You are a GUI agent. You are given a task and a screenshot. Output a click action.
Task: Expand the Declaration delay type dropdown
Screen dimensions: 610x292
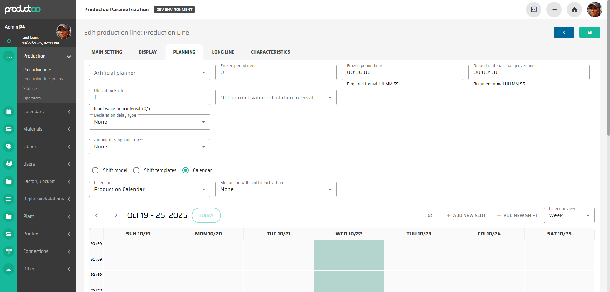[149, 122]
